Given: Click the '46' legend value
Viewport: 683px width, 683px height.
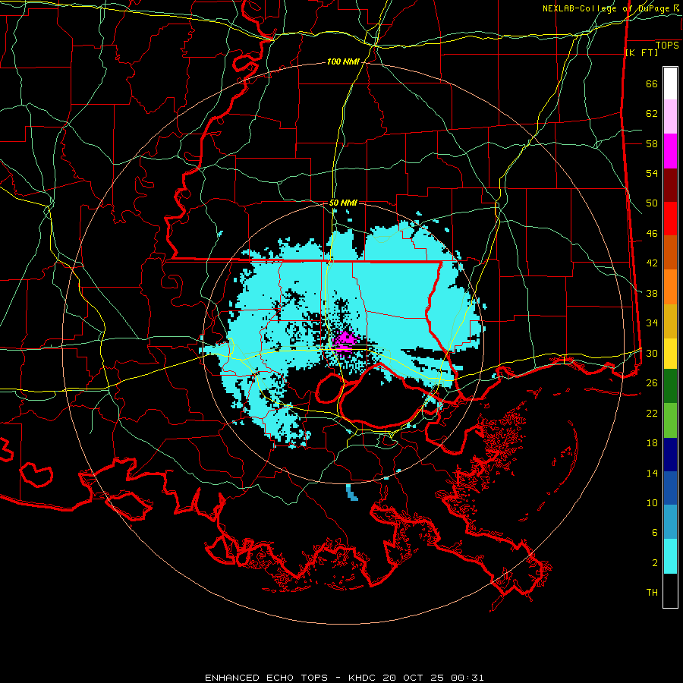Looking at the screenshot, I should pyautogui.click(x=652, y=234).
